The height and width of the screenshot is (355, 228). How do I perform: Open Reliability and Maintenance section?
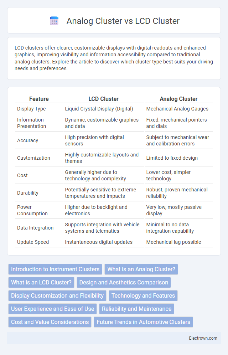(x=136, y=309)
